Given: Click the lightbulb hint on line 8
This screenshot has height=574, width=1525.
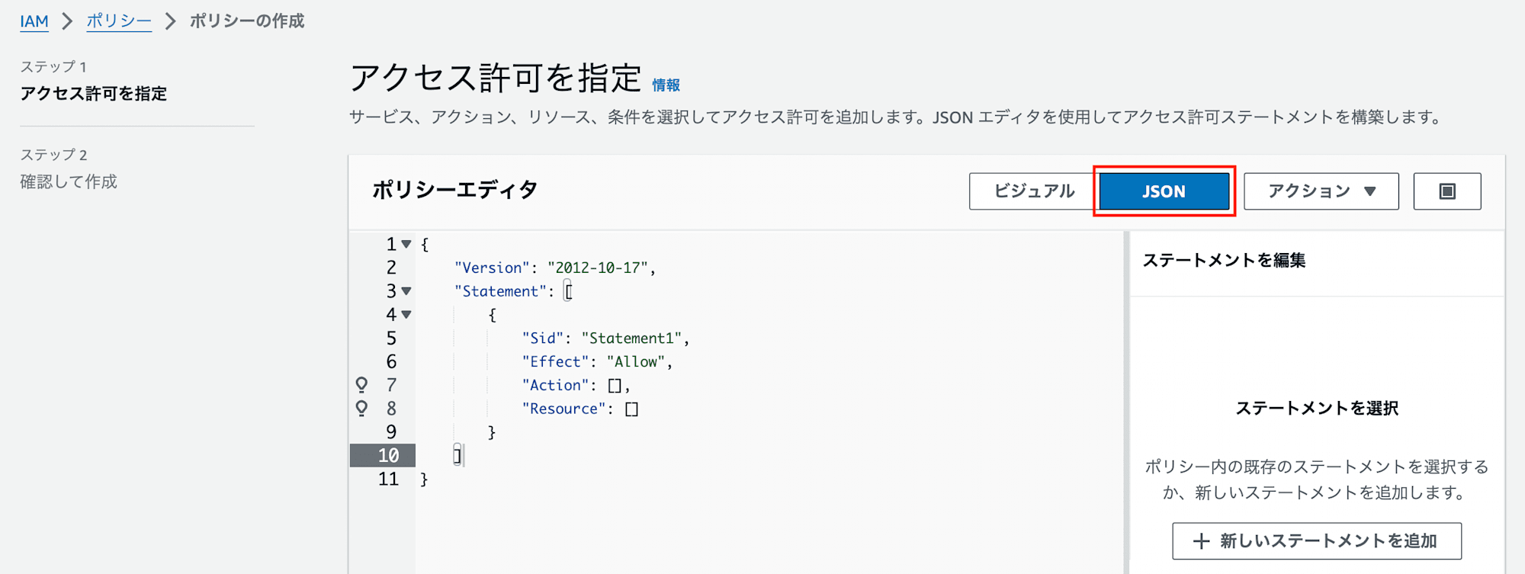Looking at the screenshot, I should (x=361, y=409).
